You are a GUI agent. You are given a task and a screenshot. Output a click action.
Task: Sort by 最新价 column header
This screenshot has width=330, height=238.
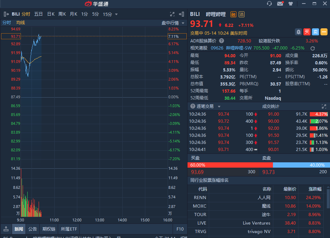tap(290, 189)
